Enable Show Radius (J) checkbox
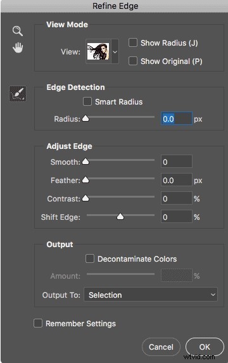228x363 pixels. pos(133,42)
